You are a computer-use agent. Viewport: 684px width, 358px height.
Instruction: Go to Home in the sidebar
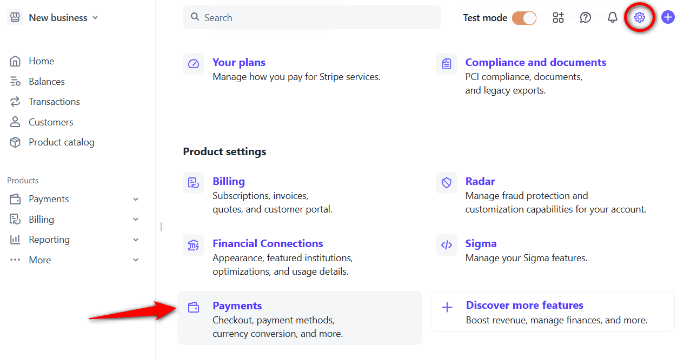click(42, 61)
